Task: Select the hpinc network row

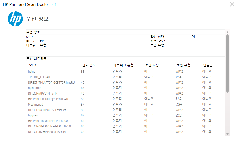Action: tap(32, 71)
